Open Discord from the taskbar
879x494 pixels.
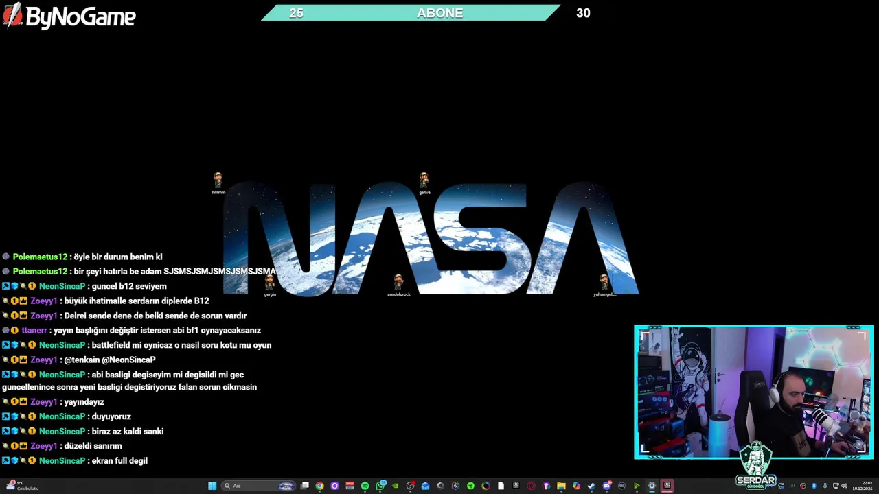pos(607,486)
